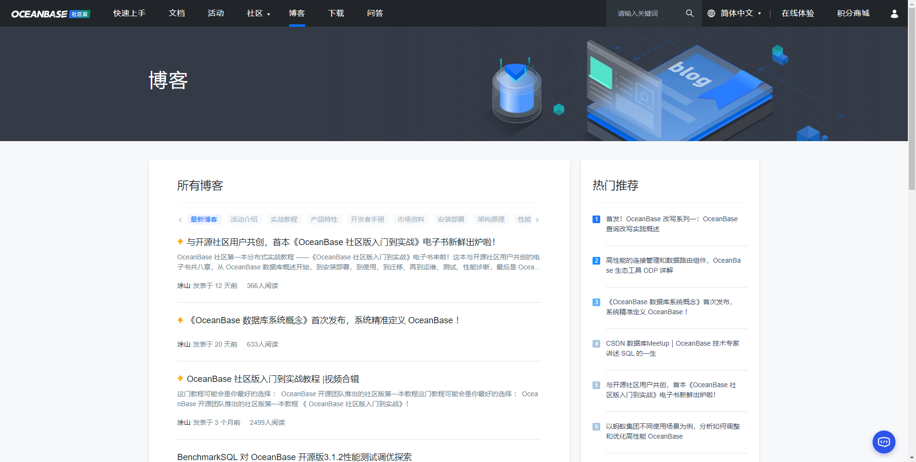916x462 pixels.
Task: Click the search magnifier icon
Action: coord(689,13)
